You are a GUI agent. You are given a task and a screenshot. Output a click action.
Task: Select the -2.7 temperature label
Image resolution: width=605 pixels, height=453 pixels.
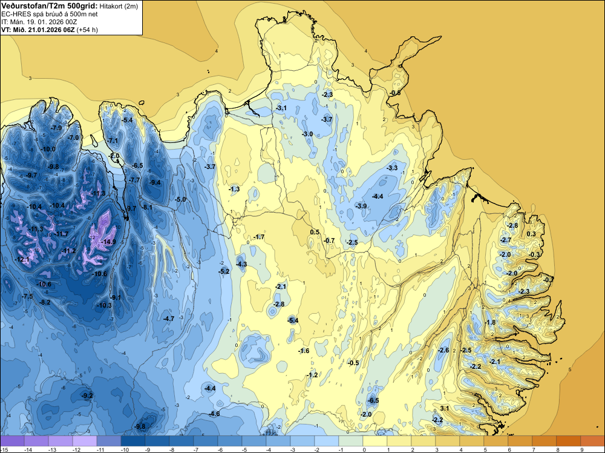(x=505, y=240)
